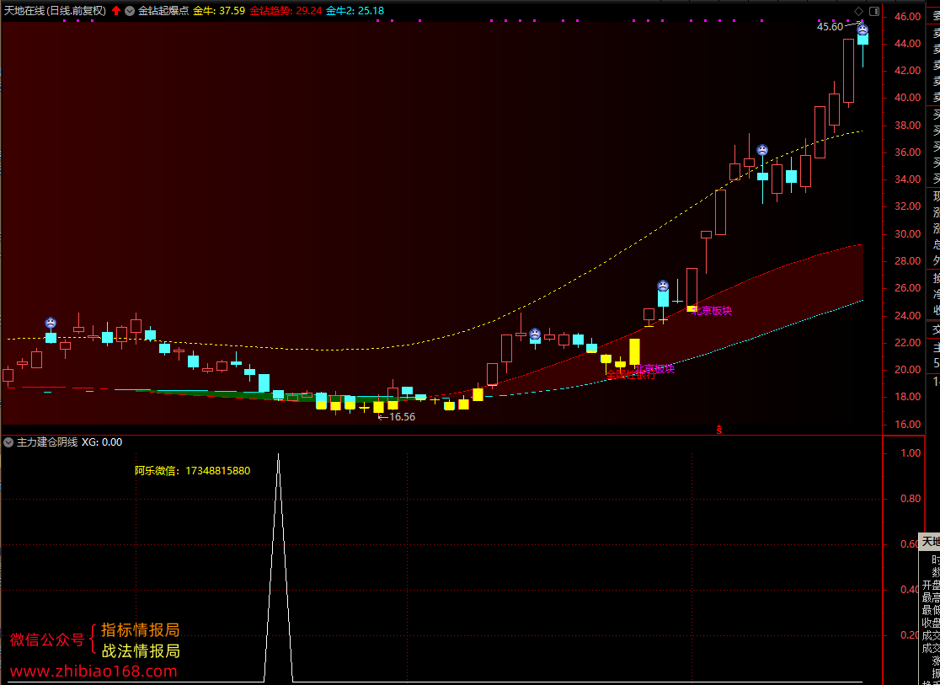This screenshot has width=940, height=685.
Task: Click the 0.80 label on the sub-indicator axis
Action: tap(911, 499)
